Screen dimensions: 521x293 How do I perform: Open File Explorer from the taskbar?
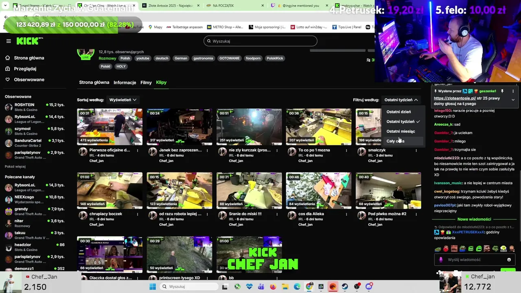tap(285, 286)
